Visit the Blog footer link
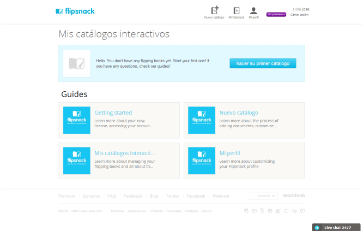 (154, 196)
